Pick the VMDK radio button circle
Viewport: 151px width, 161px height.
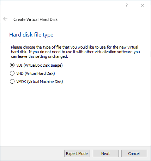[12, 82]
